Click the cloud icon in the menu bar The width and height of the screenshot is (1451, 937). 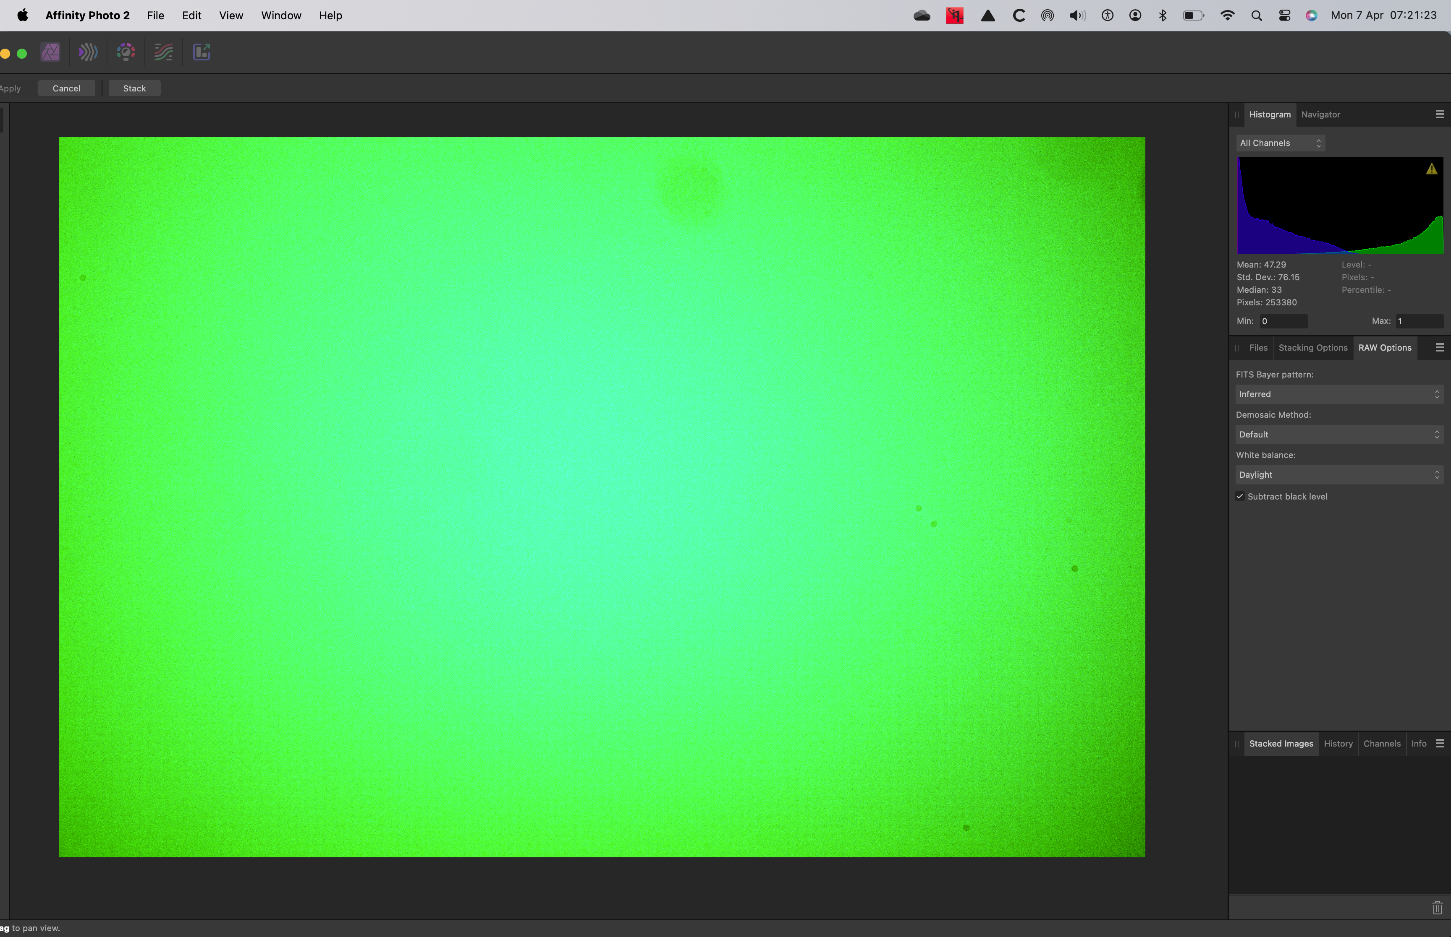[x=922, y=15]
